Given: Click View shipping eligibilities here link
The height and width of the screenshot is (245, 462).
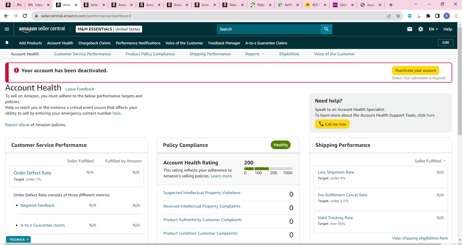Looking at the screenshot, I should pos(420,238).
